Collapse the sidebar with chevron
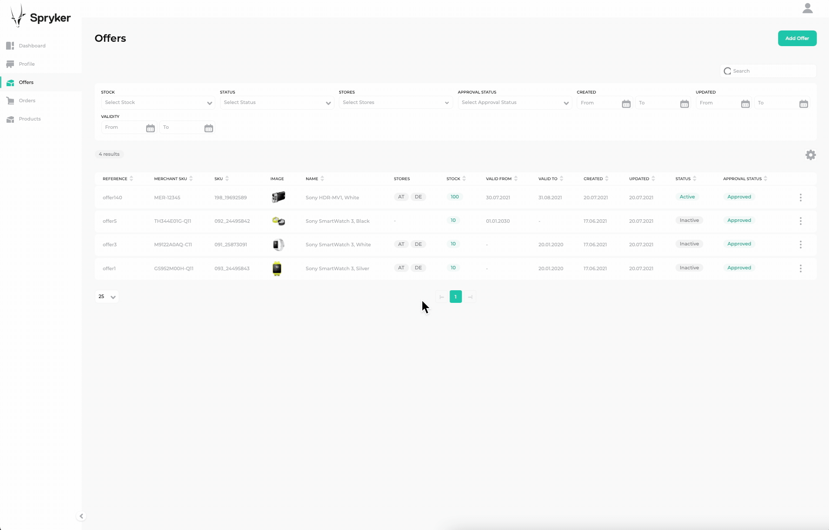Viewport: 829px width, 530px height. (x=81, y=516)
